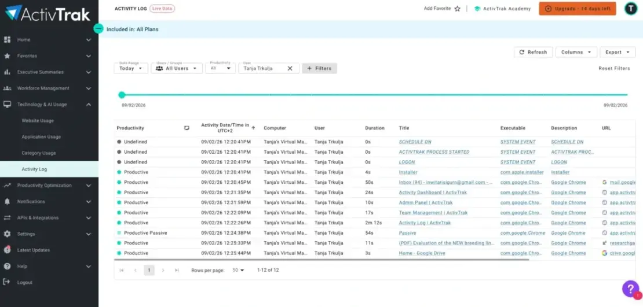Open the Export dropdown
Viewport: 643px width, 307px height.
click(618, 52)
